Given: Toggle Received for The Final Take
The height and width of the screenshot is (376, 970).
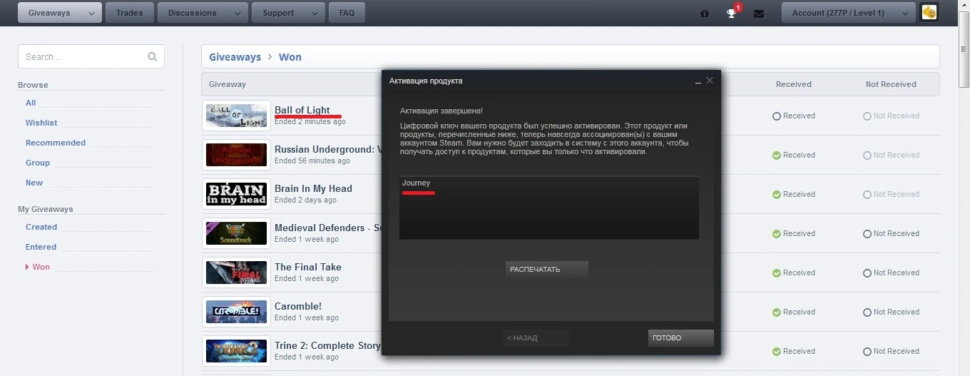Looking at the screenshot, I should point(793,273).
